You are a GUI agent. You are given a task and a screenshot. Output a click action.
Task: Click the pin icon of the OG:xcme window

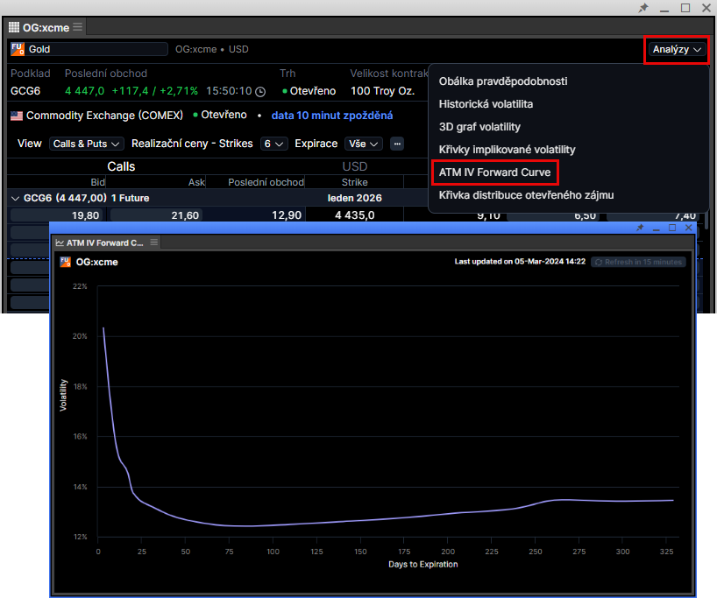click(x=643, y=8)
